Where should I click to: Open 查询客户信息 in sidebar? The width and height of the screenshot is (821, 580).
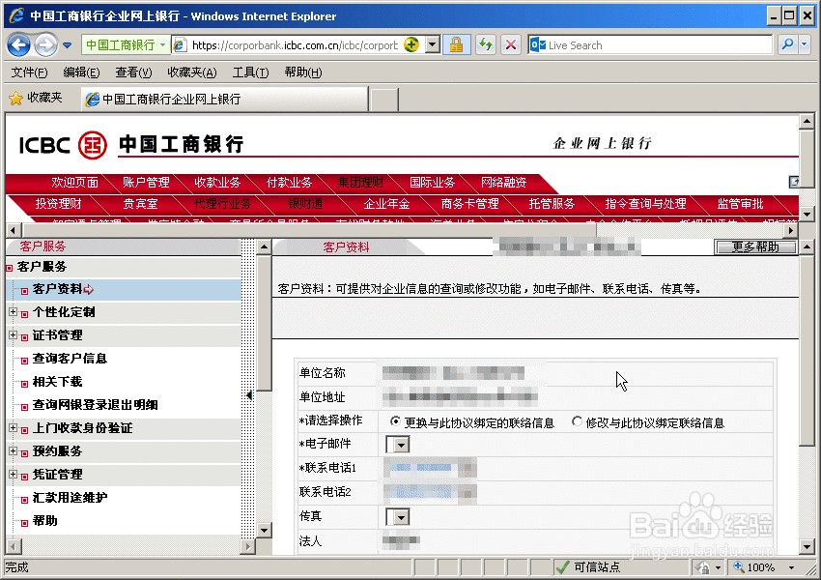(70, 359)
